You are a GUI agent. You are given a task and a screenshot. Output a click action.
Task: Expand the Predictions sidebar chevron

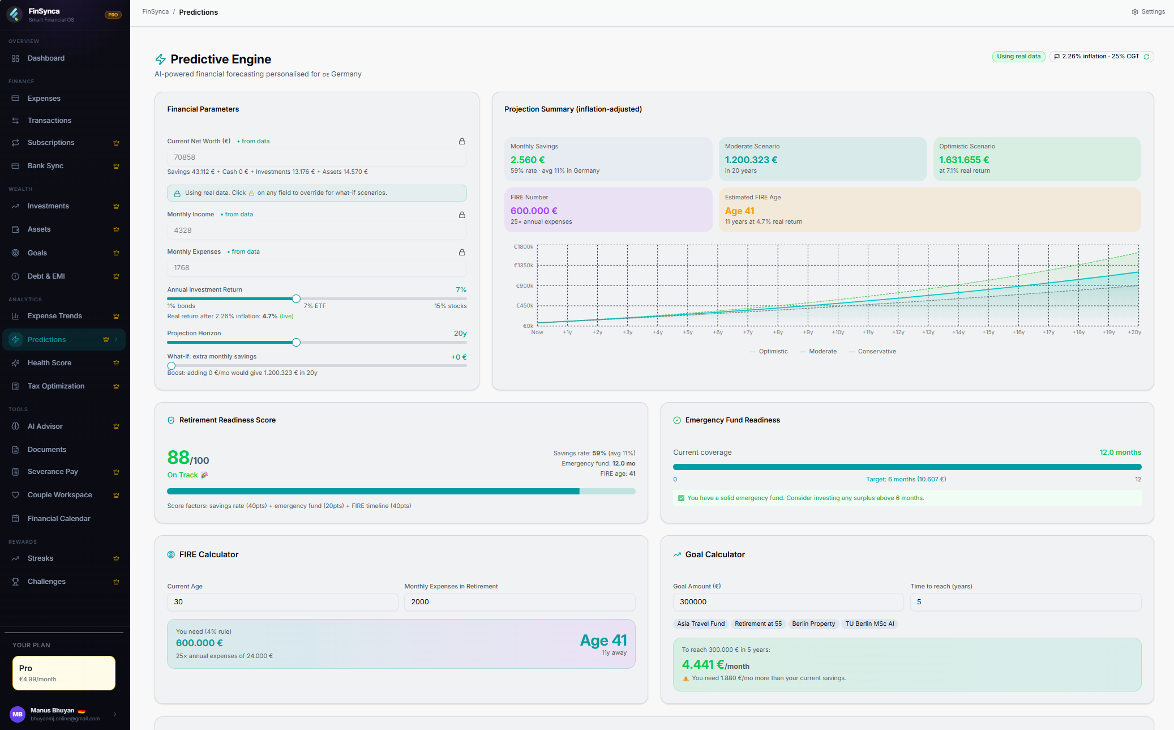click(x=116, y=340)
